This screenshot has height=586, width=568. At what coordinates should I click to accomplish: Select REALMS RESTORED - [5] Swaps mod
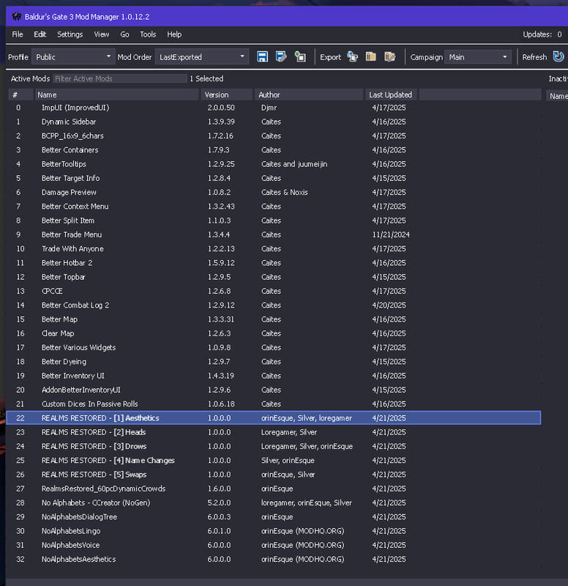[x=274, y=474]
